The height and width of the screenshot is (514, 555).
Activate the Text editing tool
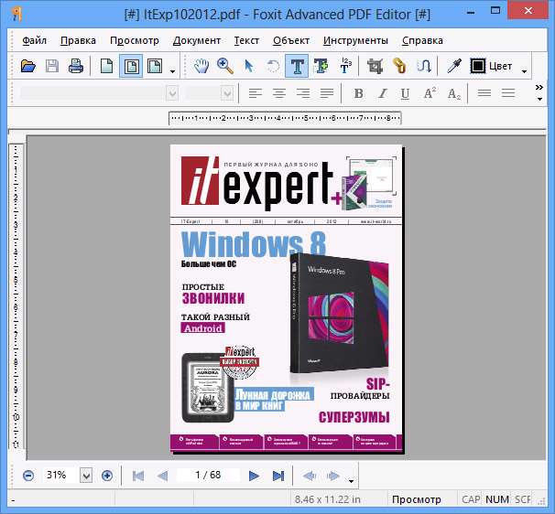(297, 66)
